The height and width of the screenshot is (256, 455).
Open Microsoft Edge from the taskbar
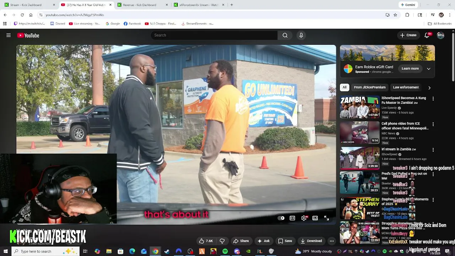coord(132,251)
